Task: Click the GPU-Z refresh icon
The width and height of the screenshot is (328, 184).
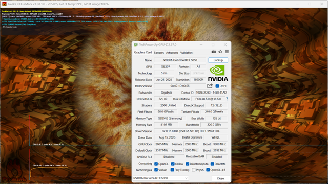Action: pyautogui.click(x=220, y=52)
